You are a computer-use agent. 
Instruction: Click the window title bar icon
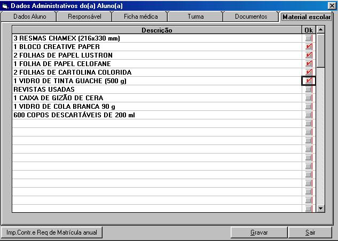click(x=5, y=5)
